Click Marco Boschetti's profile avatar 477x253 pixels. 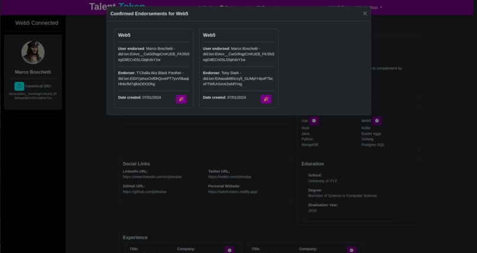pyautogui.click(x=33, y=52)
